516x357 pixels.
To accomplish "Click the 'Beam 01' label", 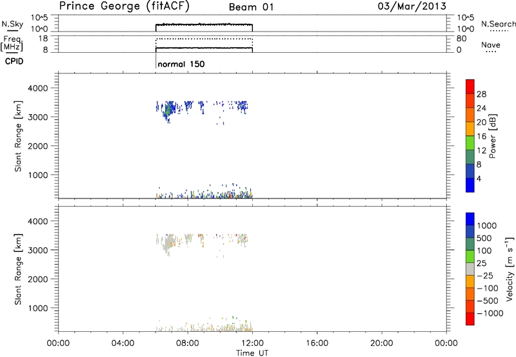I will (x=251, y=7).
